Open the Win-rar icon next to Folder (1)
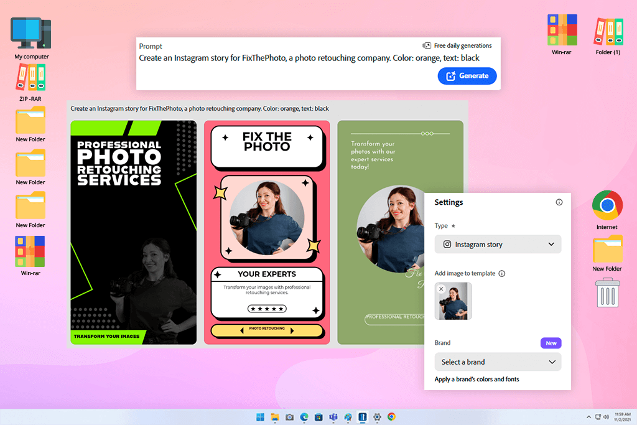Screen dimensions: 637x425 pos(562,35)
